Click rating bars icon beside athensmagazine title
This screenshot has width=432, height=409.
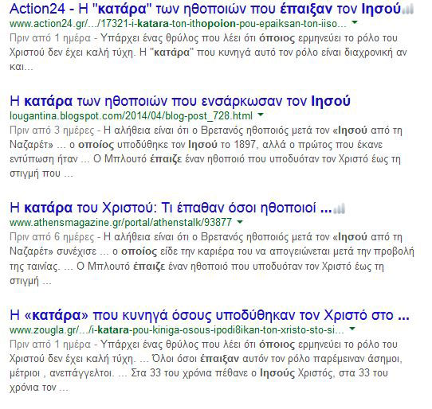tap(340, 208)
